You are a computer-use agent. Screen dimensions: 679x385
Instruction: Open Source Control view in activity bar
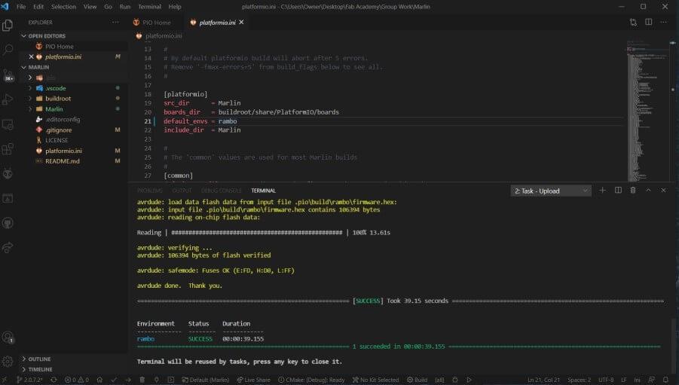8,75
